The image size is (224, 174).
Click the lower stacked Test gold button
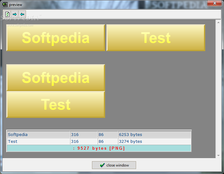click(56, 104)
